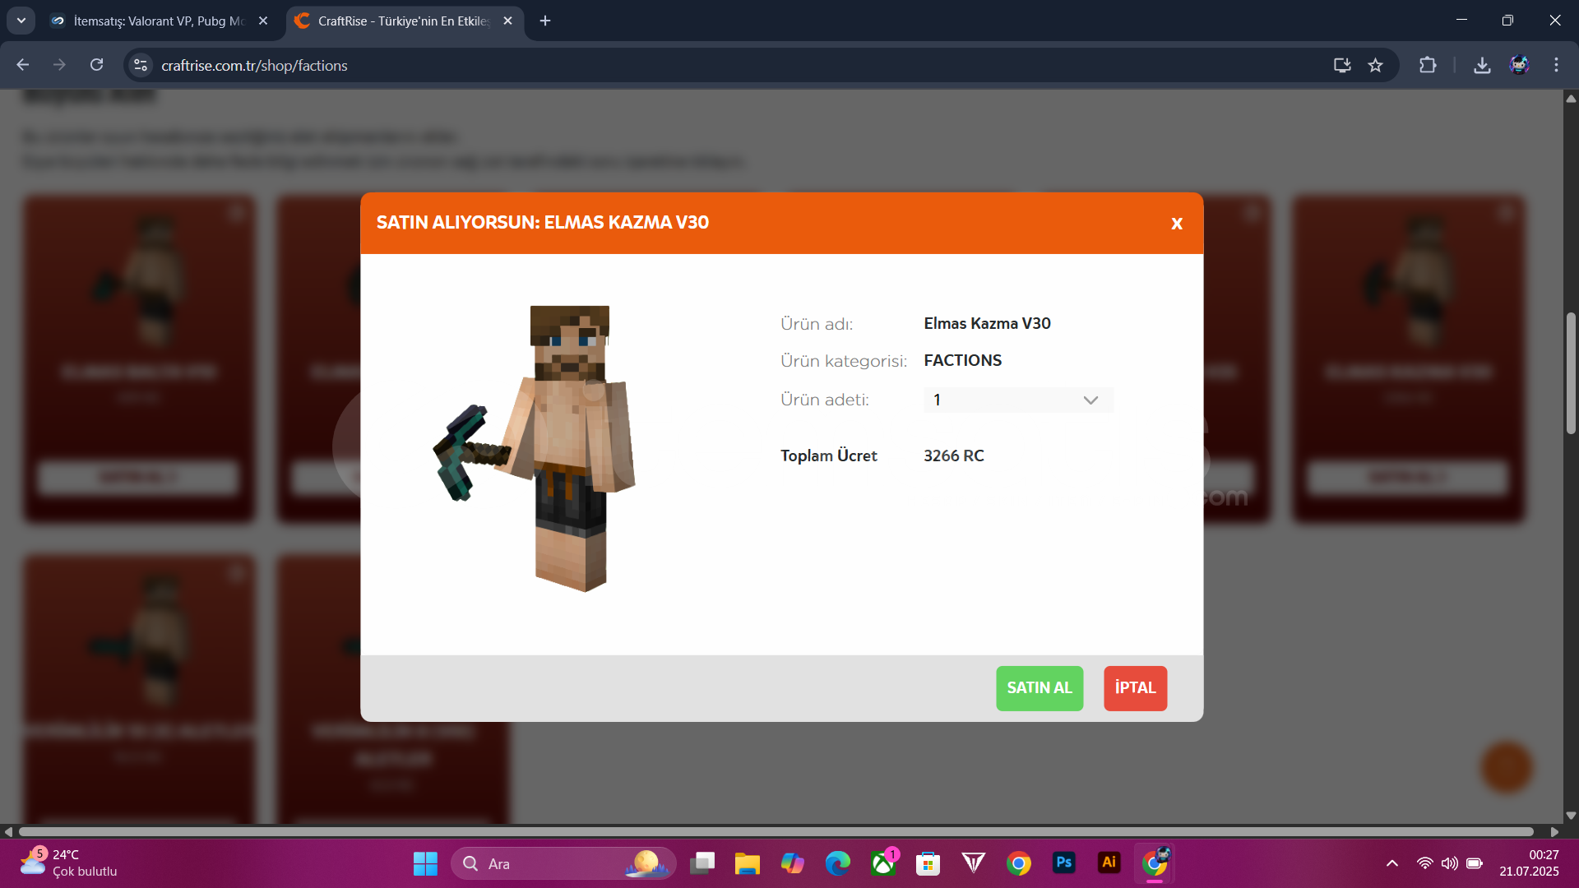Show hidden system tray icons

click(1391, 863)
